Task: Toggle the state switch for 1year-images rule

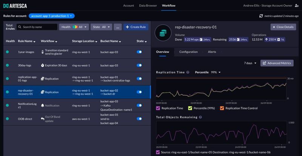Action: 139,52
